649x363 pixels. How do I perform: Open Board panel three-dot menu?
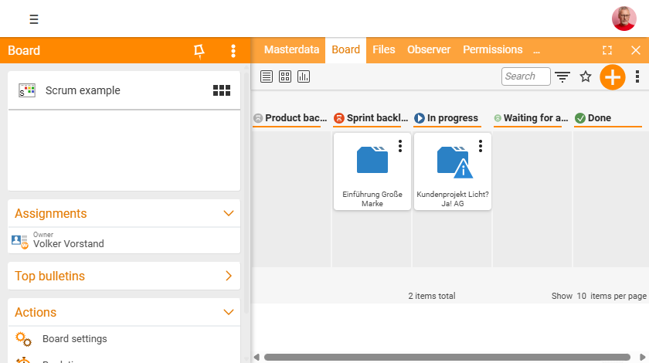tap(233, 50)
